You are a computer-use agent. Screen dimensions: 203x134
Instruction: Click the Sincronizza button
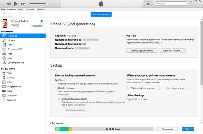pyautogui.click(x=168, y=129)
